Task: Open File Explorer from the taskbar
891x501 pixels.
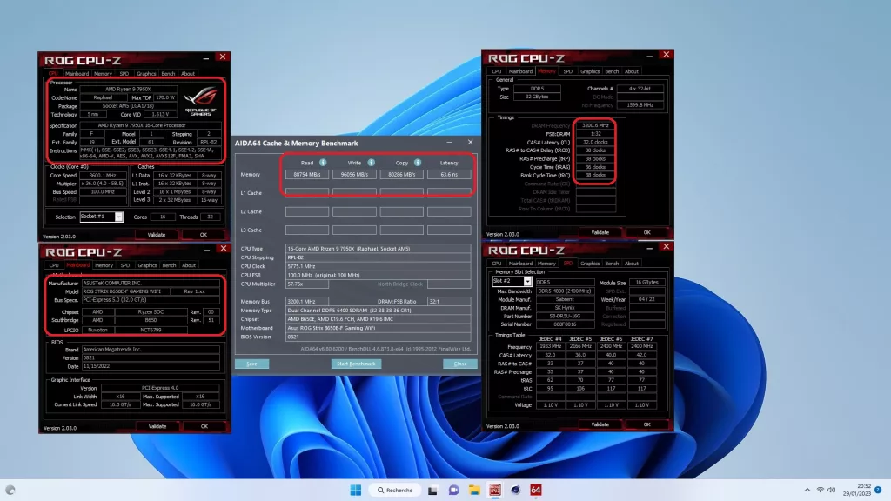Action: pyautogui.click(x=473, y=490)
